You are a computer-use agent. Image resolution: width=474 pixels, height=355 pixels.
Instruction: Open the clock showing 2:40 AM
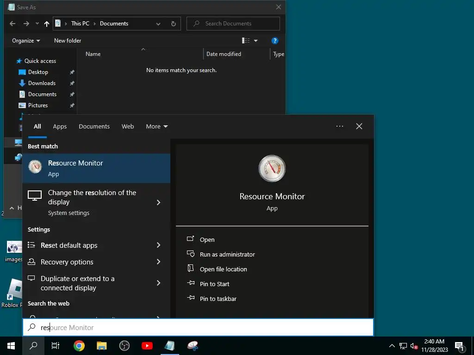[434, 346]
